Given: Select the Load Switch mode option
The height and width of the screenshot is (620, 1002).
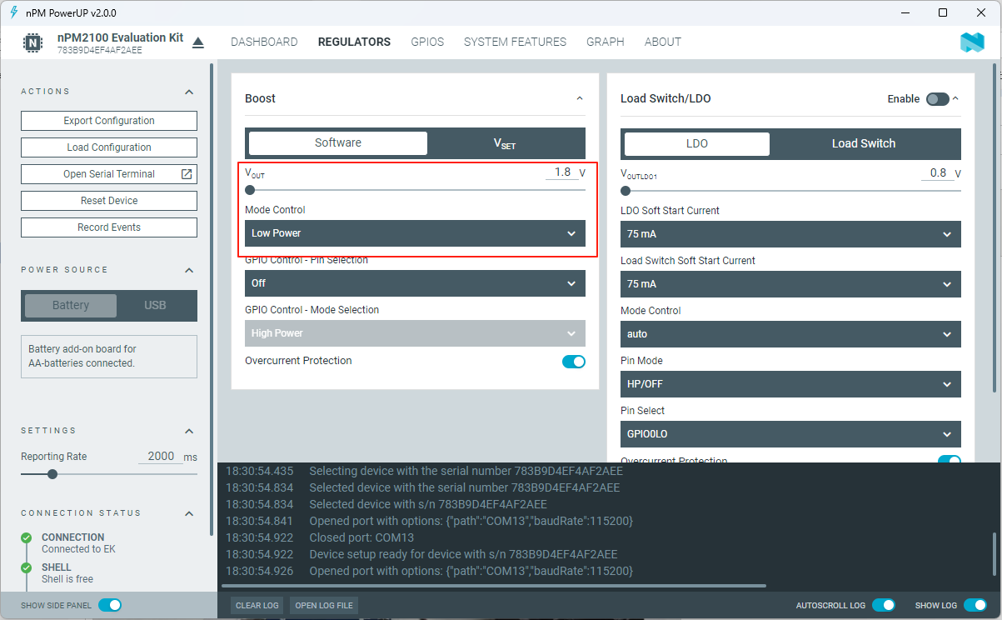Looking at the screenshot, I should (864, 143).
